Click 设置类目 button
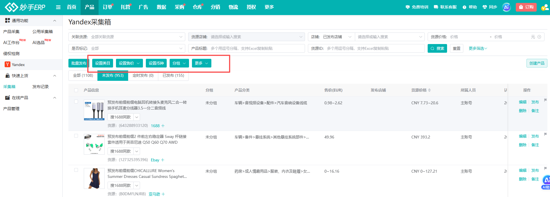 pyautogui.click(x=103, y=63)
